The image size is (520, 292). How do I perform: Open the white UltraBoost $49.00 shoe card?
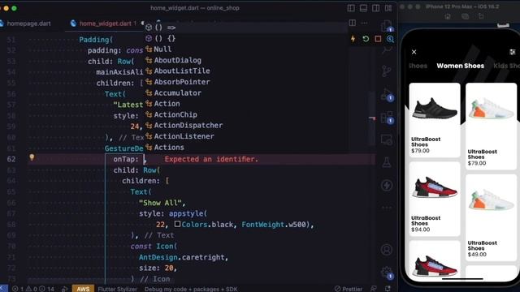point(491,217)
